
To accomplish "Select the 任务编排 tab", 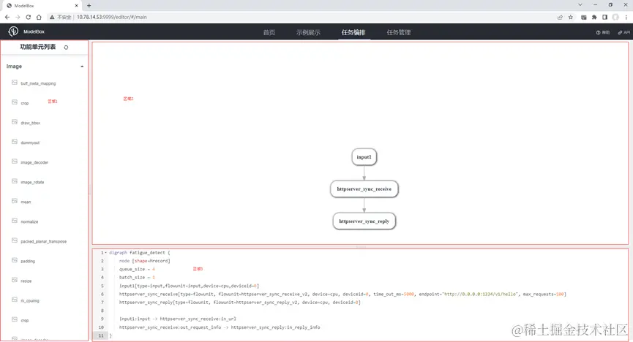I will click(x=353, y=32).
